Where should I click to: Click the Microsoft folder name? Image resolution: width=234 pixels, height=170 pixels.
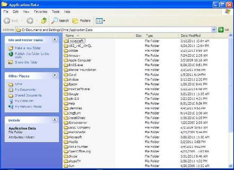tap(75, 137)
